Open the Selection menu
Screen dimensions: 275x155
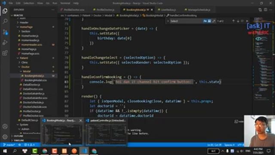[x=29, y=3]
